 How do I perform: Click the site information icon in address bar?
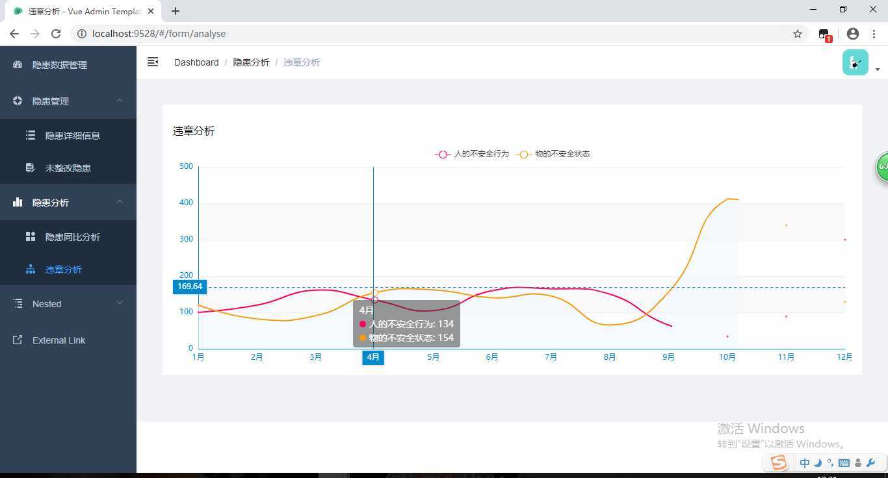click(82, 34)
